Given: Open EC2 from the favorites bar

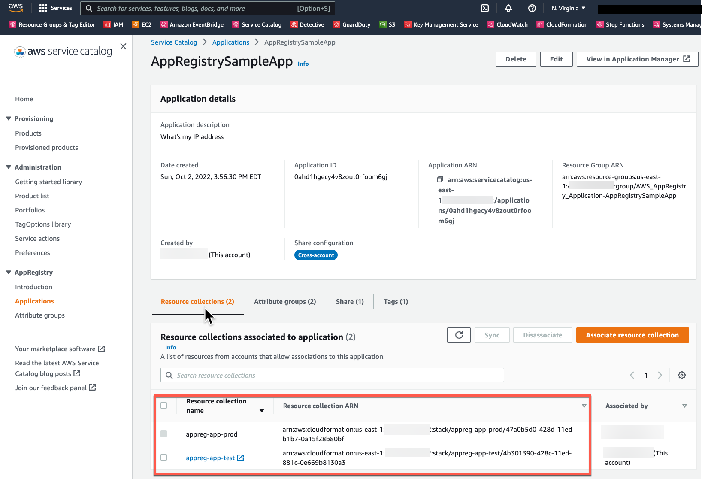Looking at the screenshot, I should [142, 24].
